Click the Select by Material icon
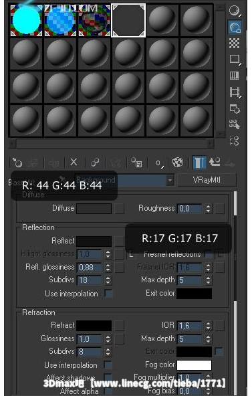252x396 pixels. [x=235, y=124]
